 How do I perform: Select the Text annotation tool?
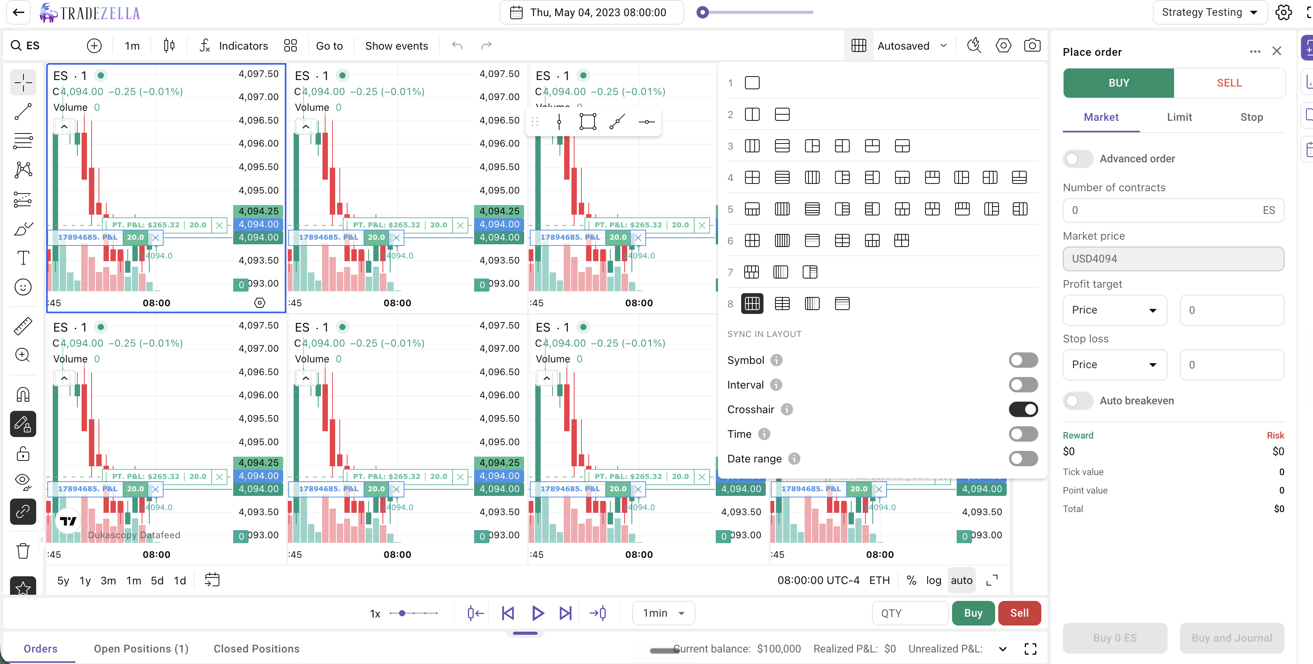[23, 258]
